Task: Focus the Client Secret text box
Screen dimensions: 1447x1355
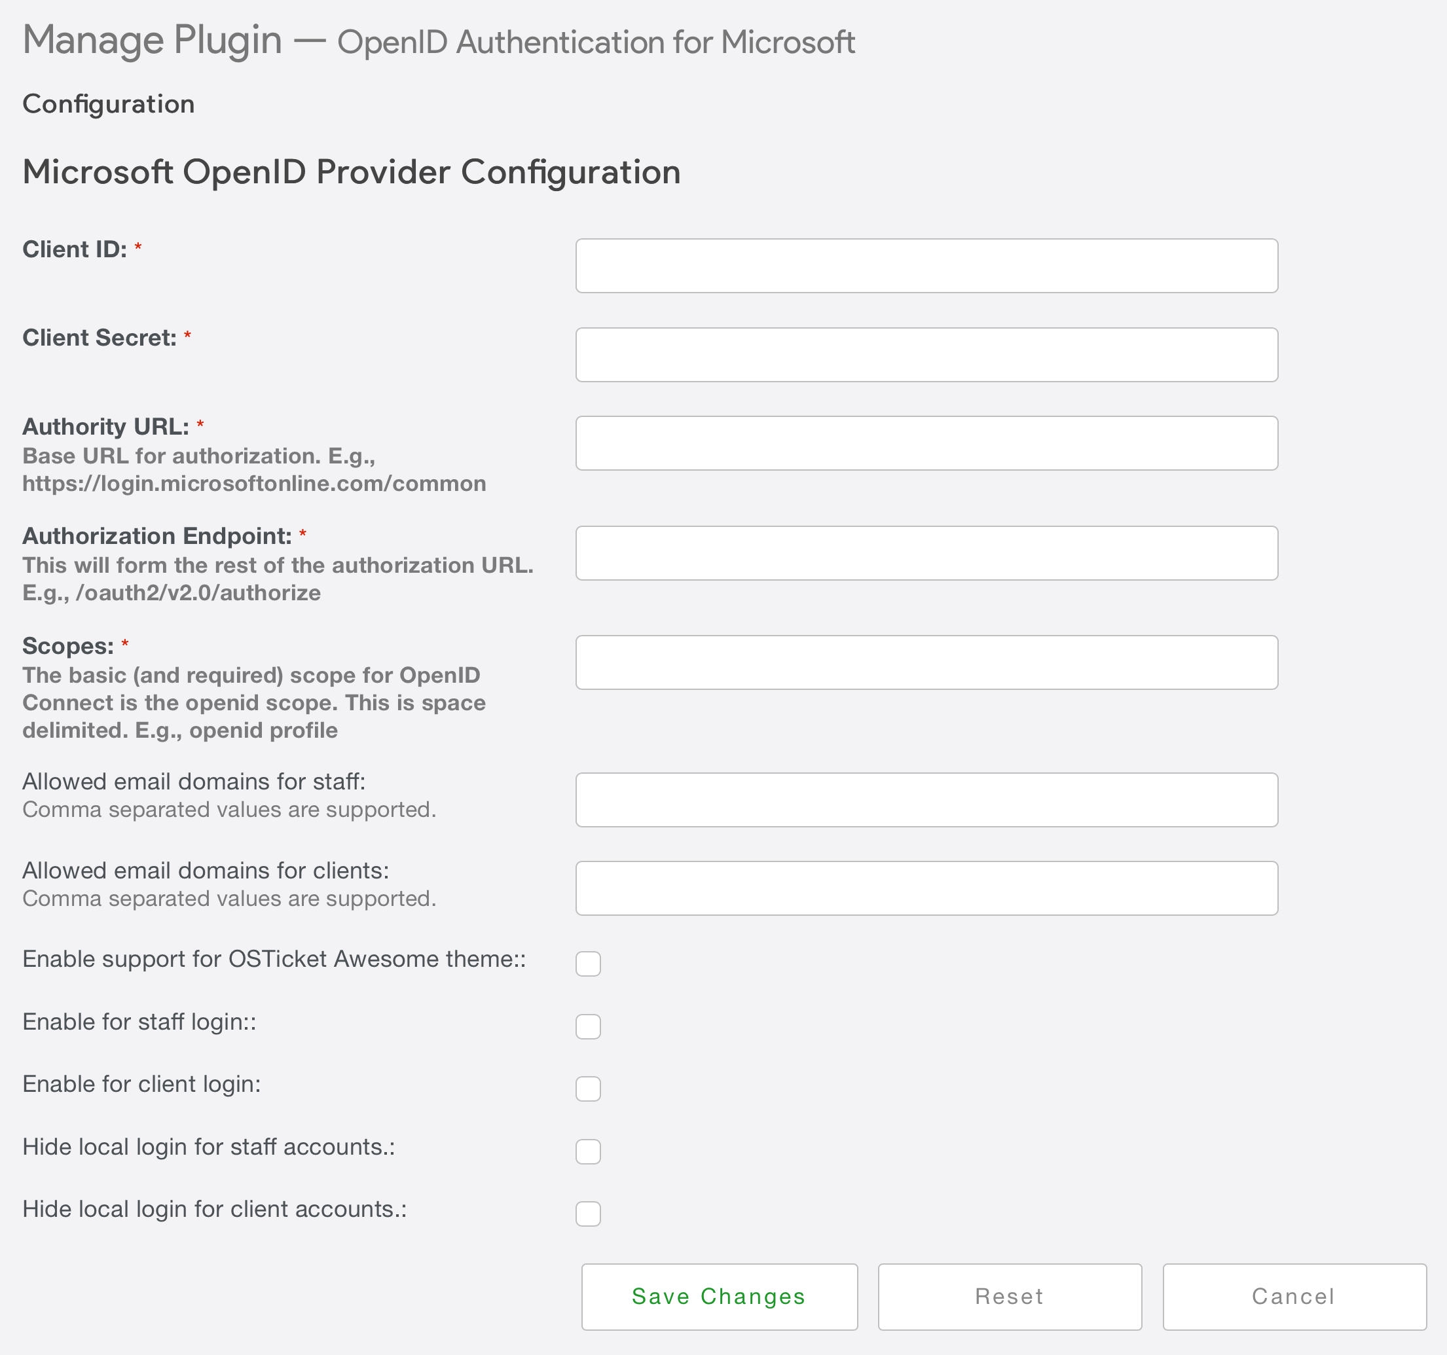Action: [x=926, y=354]
